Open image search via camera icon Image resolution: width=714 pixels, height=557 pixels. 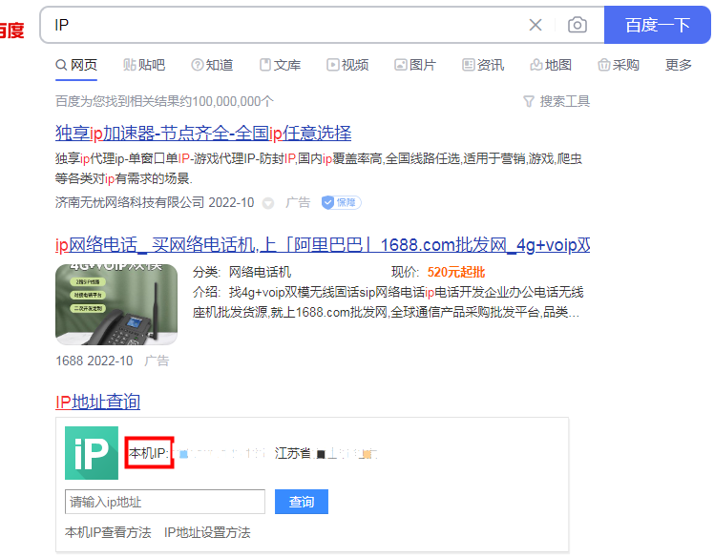[577, 25]
